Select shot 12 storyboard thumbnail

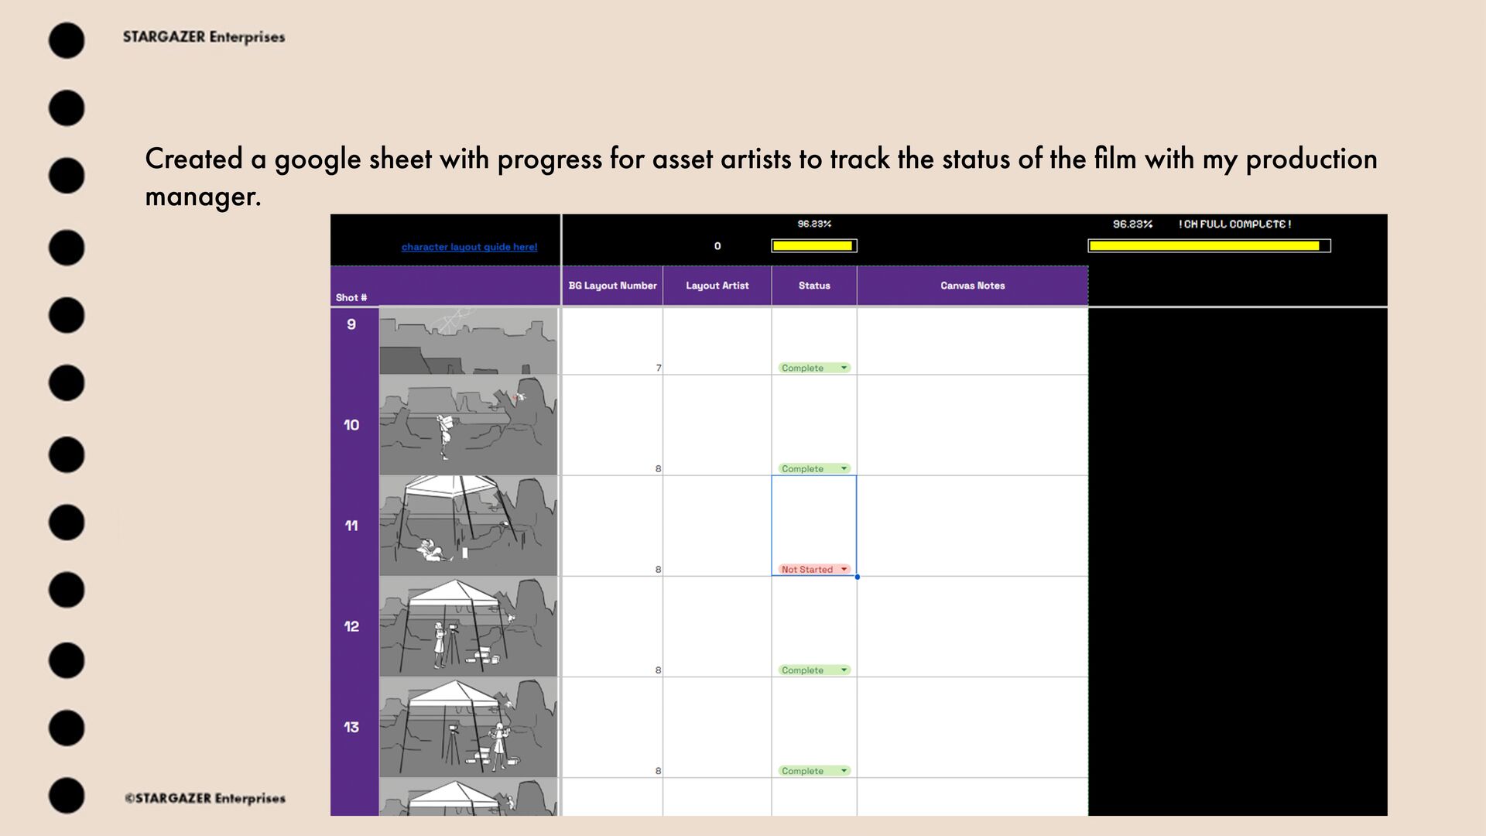tap(467, 626)
